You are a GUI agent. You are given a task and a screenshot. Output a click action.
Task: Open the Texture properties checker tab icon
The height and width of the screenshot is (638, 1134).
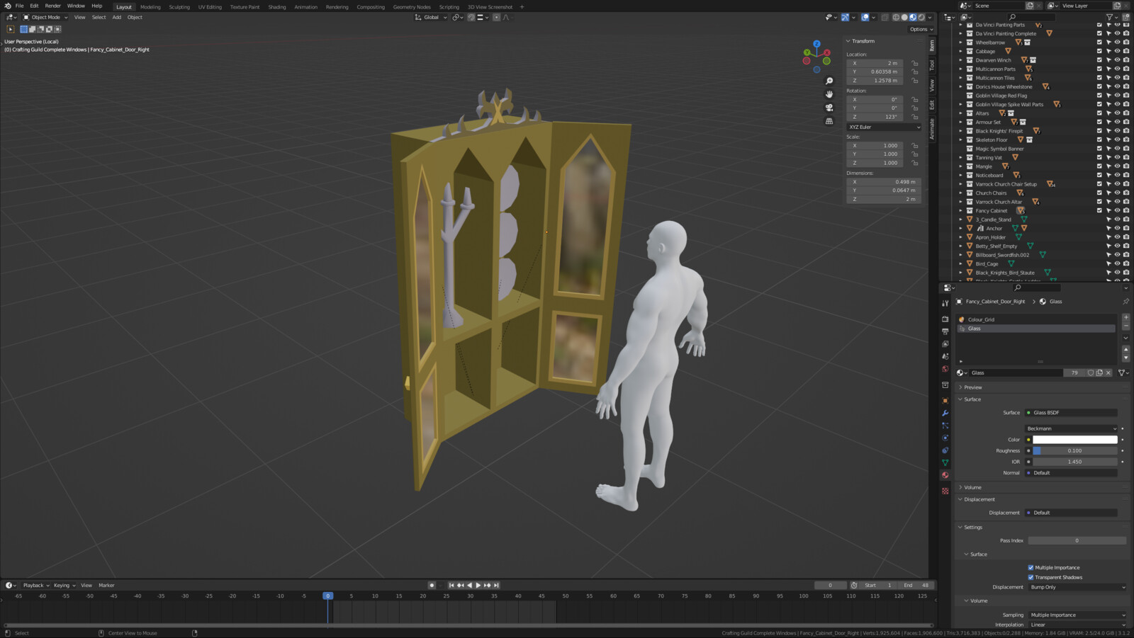tap(945, 491)
